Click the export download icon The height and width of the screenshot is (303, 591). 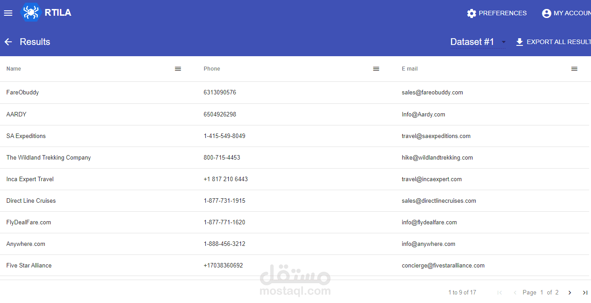point(519,42)
